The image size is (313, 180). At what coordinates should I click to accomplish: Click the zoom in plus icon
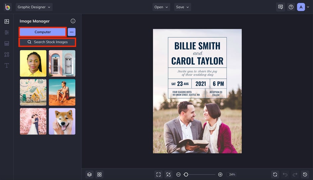tap(220, 174)
